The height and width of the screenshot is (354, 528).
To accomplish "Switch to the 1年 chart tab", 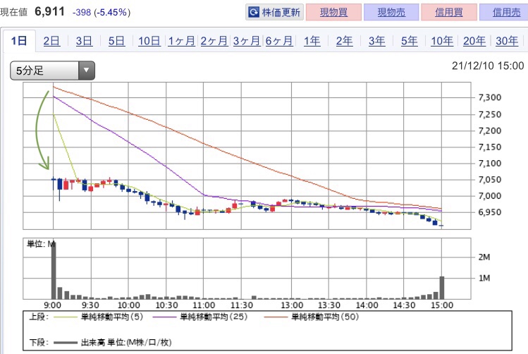I will tap(312, 41).
